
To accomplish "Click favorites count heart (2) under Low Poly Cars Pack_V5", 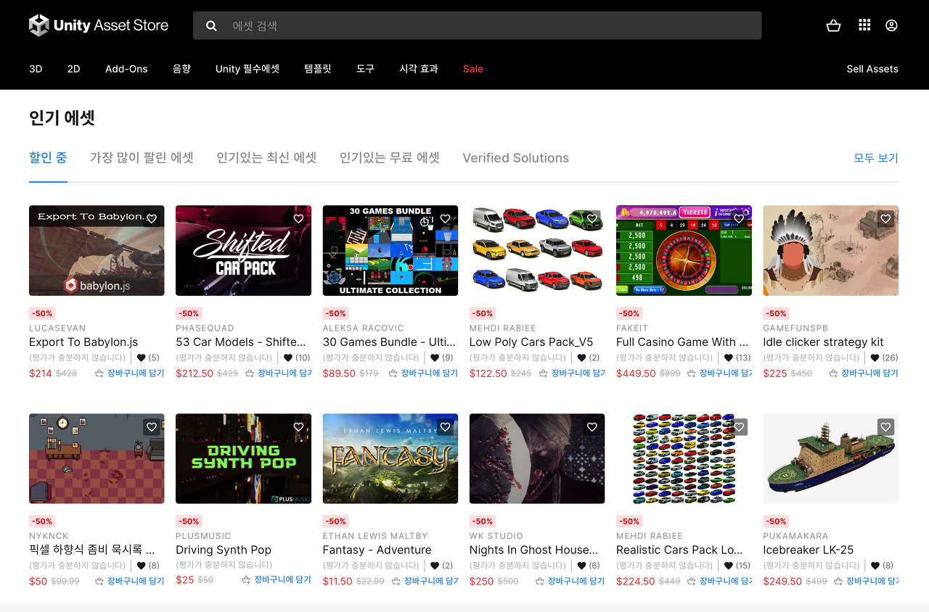I will [581, 357].
